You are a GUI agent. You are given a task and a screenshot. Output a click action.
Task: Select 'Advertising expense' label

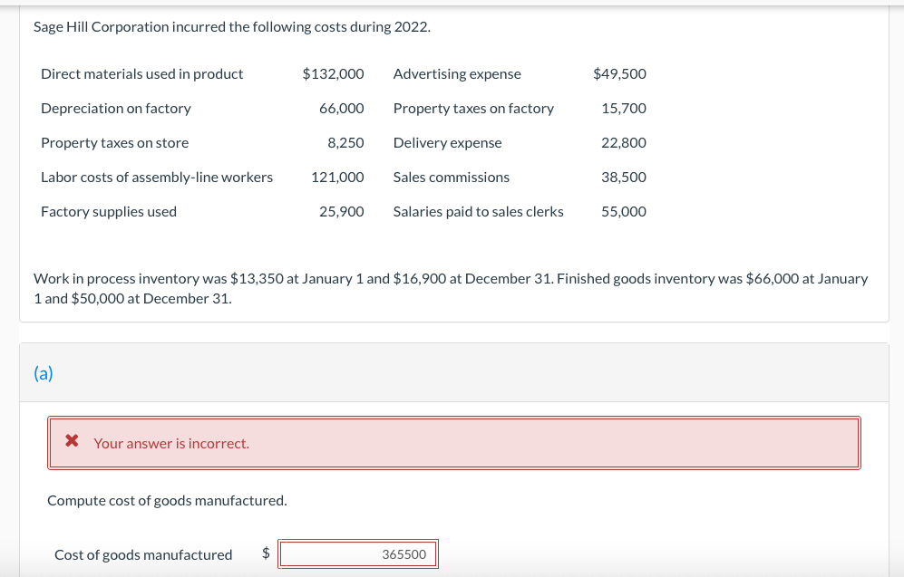[457, 73]
